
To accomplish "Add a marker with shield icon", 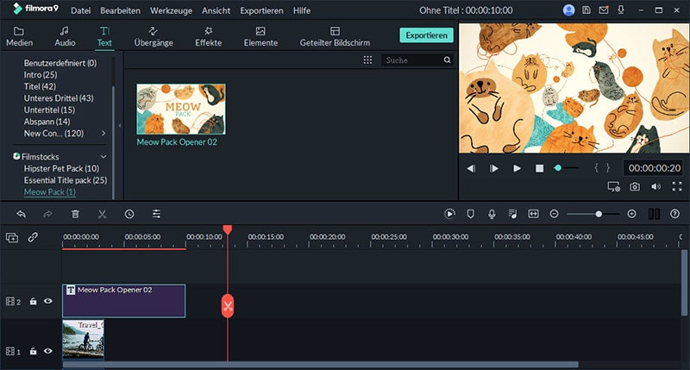I will pos(470,214).
